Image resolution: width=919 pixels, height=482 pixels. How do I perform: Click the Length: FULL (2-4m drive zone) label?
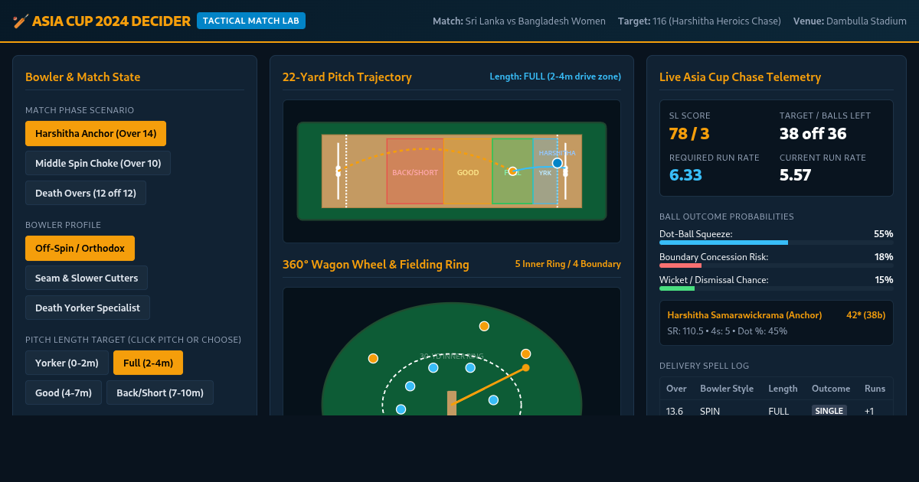pyautogui.click(x=555, y=77)
